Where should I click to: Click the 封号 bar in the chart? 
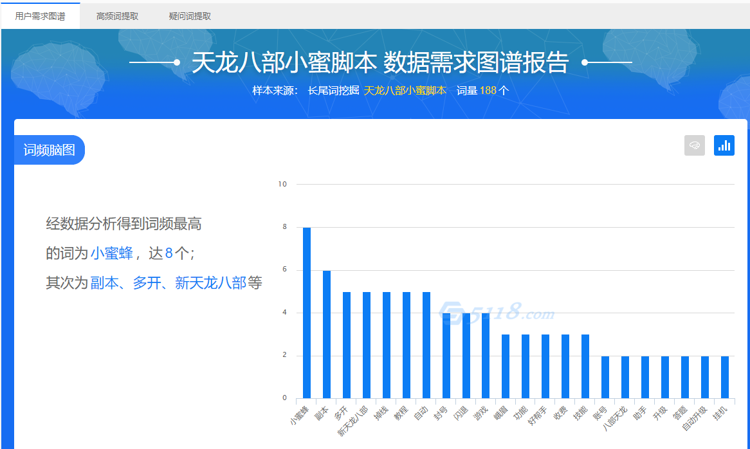point(446,356)
